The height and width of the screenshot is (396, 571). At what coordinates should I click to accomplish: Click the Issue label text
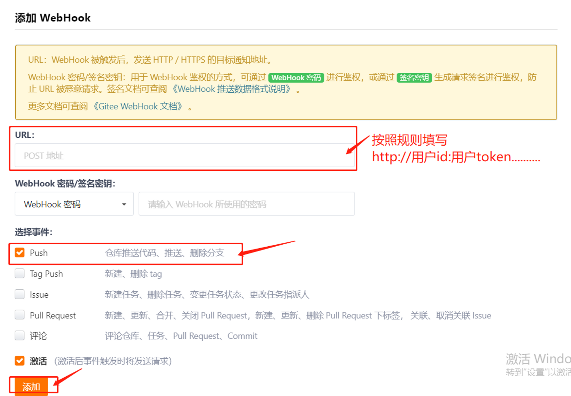(x=39, y=295)
